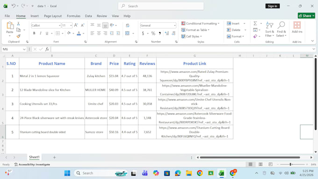
Task: Toggle Italic formatting
Action: pyautogui.click(x=41, y=33)
